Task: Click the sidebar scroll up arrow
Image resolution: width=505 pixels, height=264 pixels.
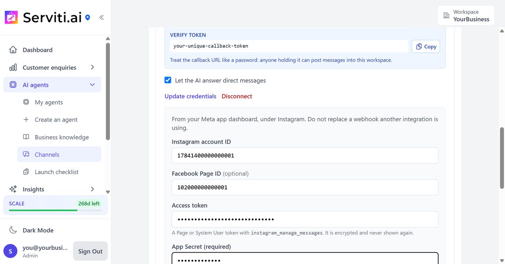Action: pyautogui.click(x=108, y=39)
